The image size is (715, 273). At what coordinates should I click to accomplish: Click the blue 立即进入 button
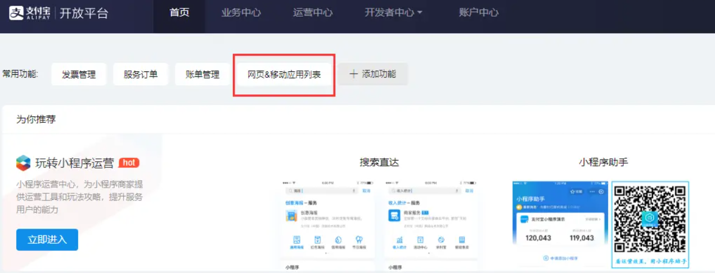(x=47, y=239)
